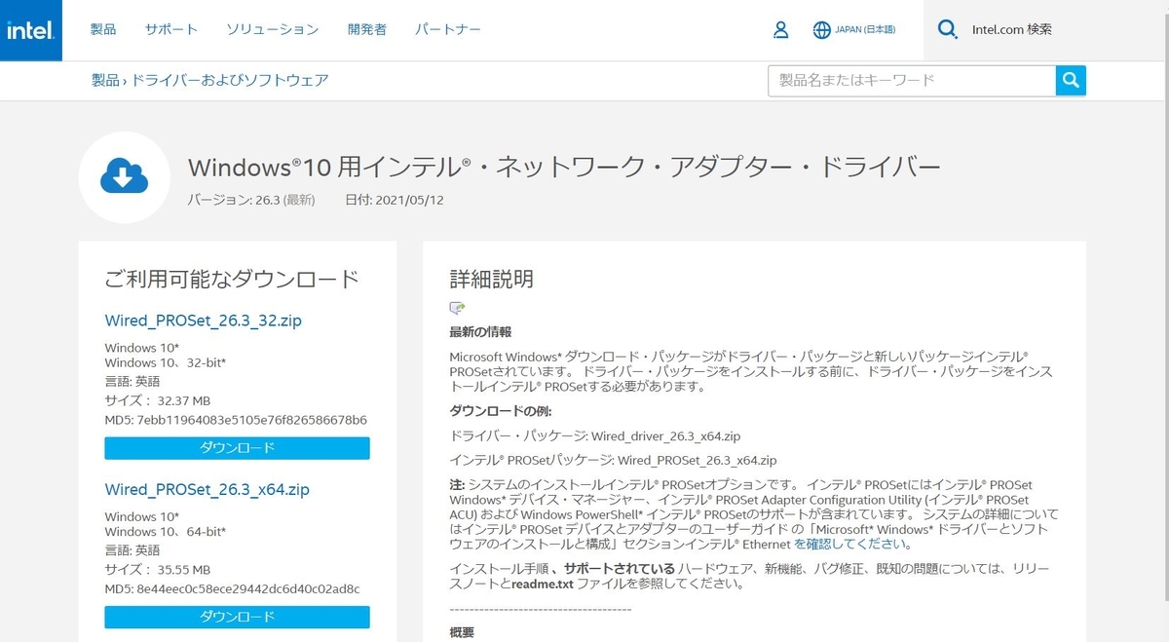Click ドライバーおよびソフトウェア in the breadcrumb

[x=231, y=81]
